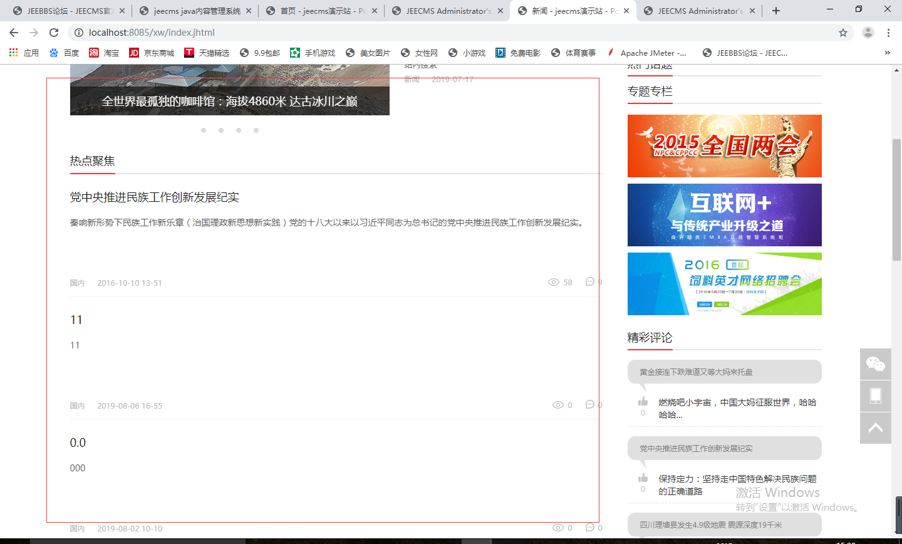The width and height of the screenshot is (902, 544).
Task: Switch to the jeecms java内容管理系统 tab
Action: click(195, 11)
